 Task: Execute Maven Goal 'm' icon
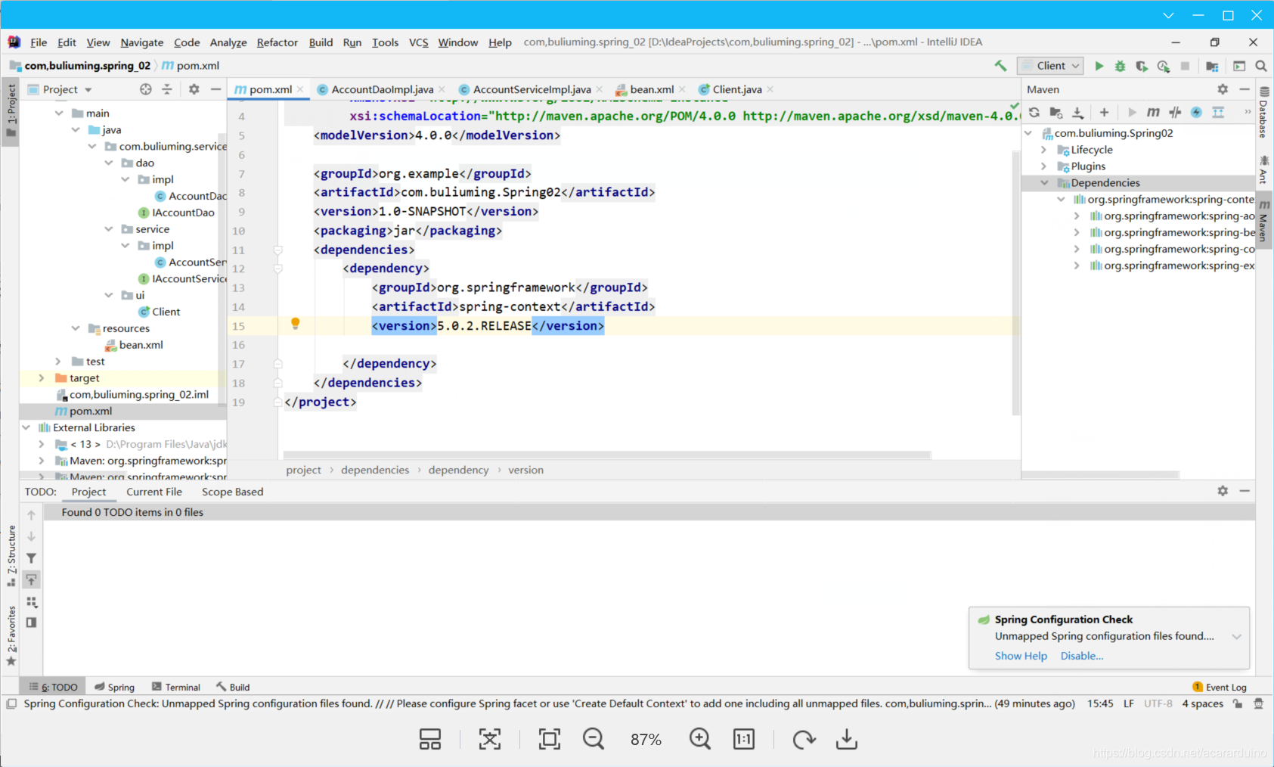pyautogui.click(x=1153, y=113)
